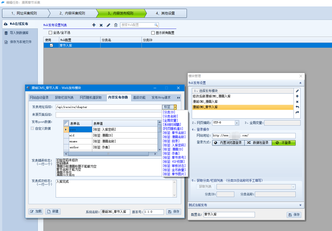Collapse Web发布设置 section
Screen dimensions: 332x231
tap(300, 83)
